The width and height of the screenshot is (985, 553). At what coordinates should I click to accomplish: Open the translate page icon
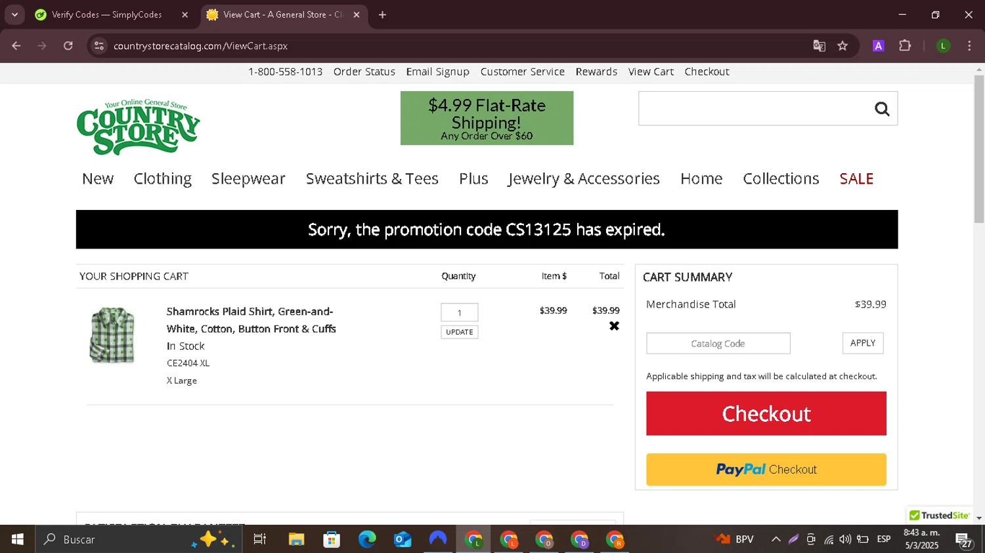[819, 46]
